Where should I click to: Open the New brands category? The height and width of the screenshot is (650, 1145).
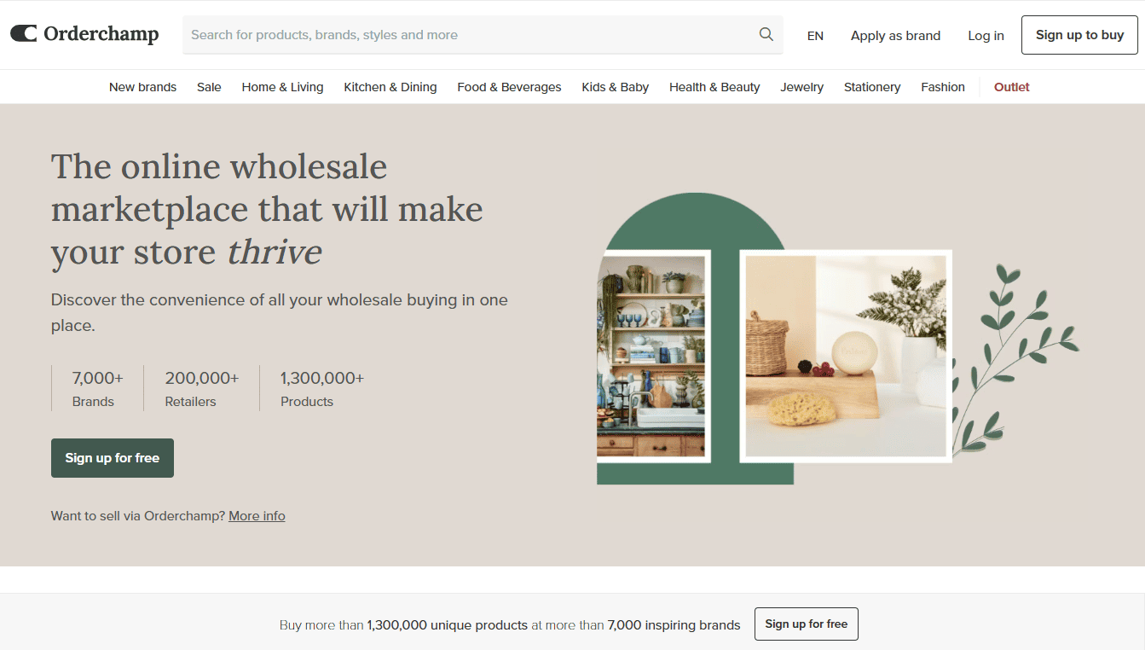[142, 87]
